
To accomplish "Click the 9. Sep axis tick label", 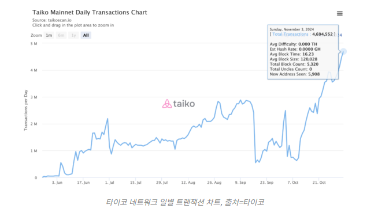I will click(240, 183).
